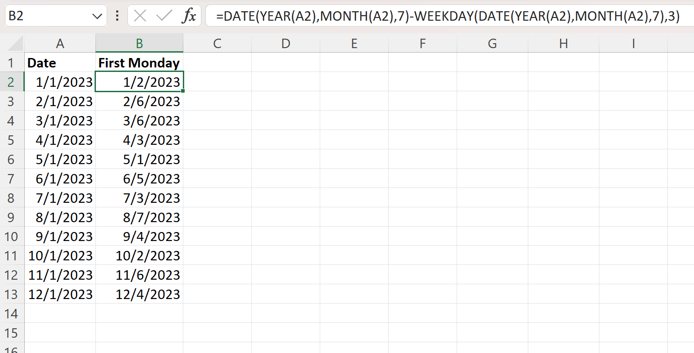Click the Select All corner triangle
694x353 pixels.
15,44
